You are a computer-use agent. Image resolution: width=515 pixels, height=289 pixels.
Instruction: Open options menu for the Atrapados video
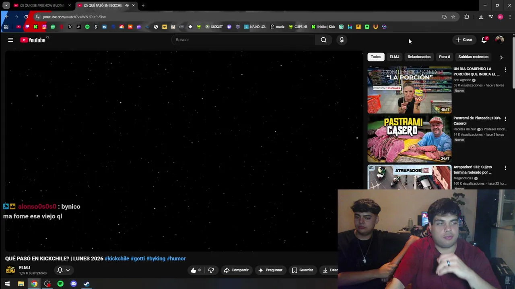point(505,168)
